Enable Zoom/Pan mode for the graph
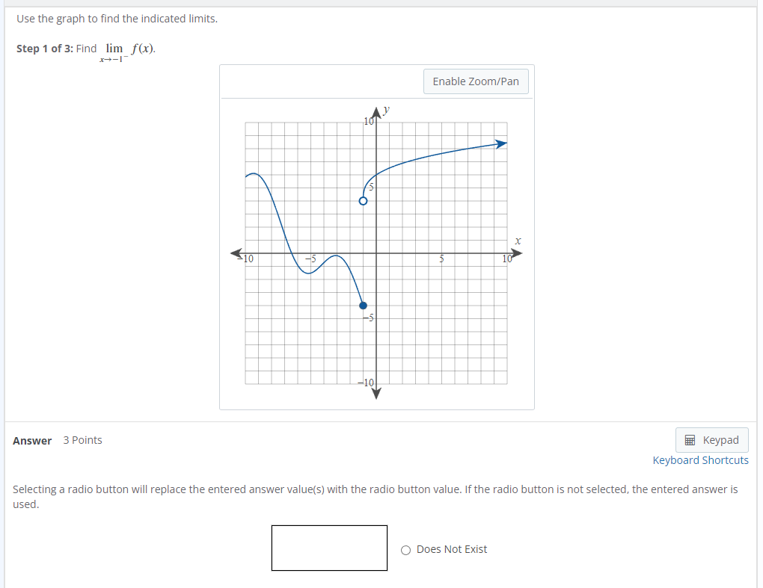 click(476, 81)
